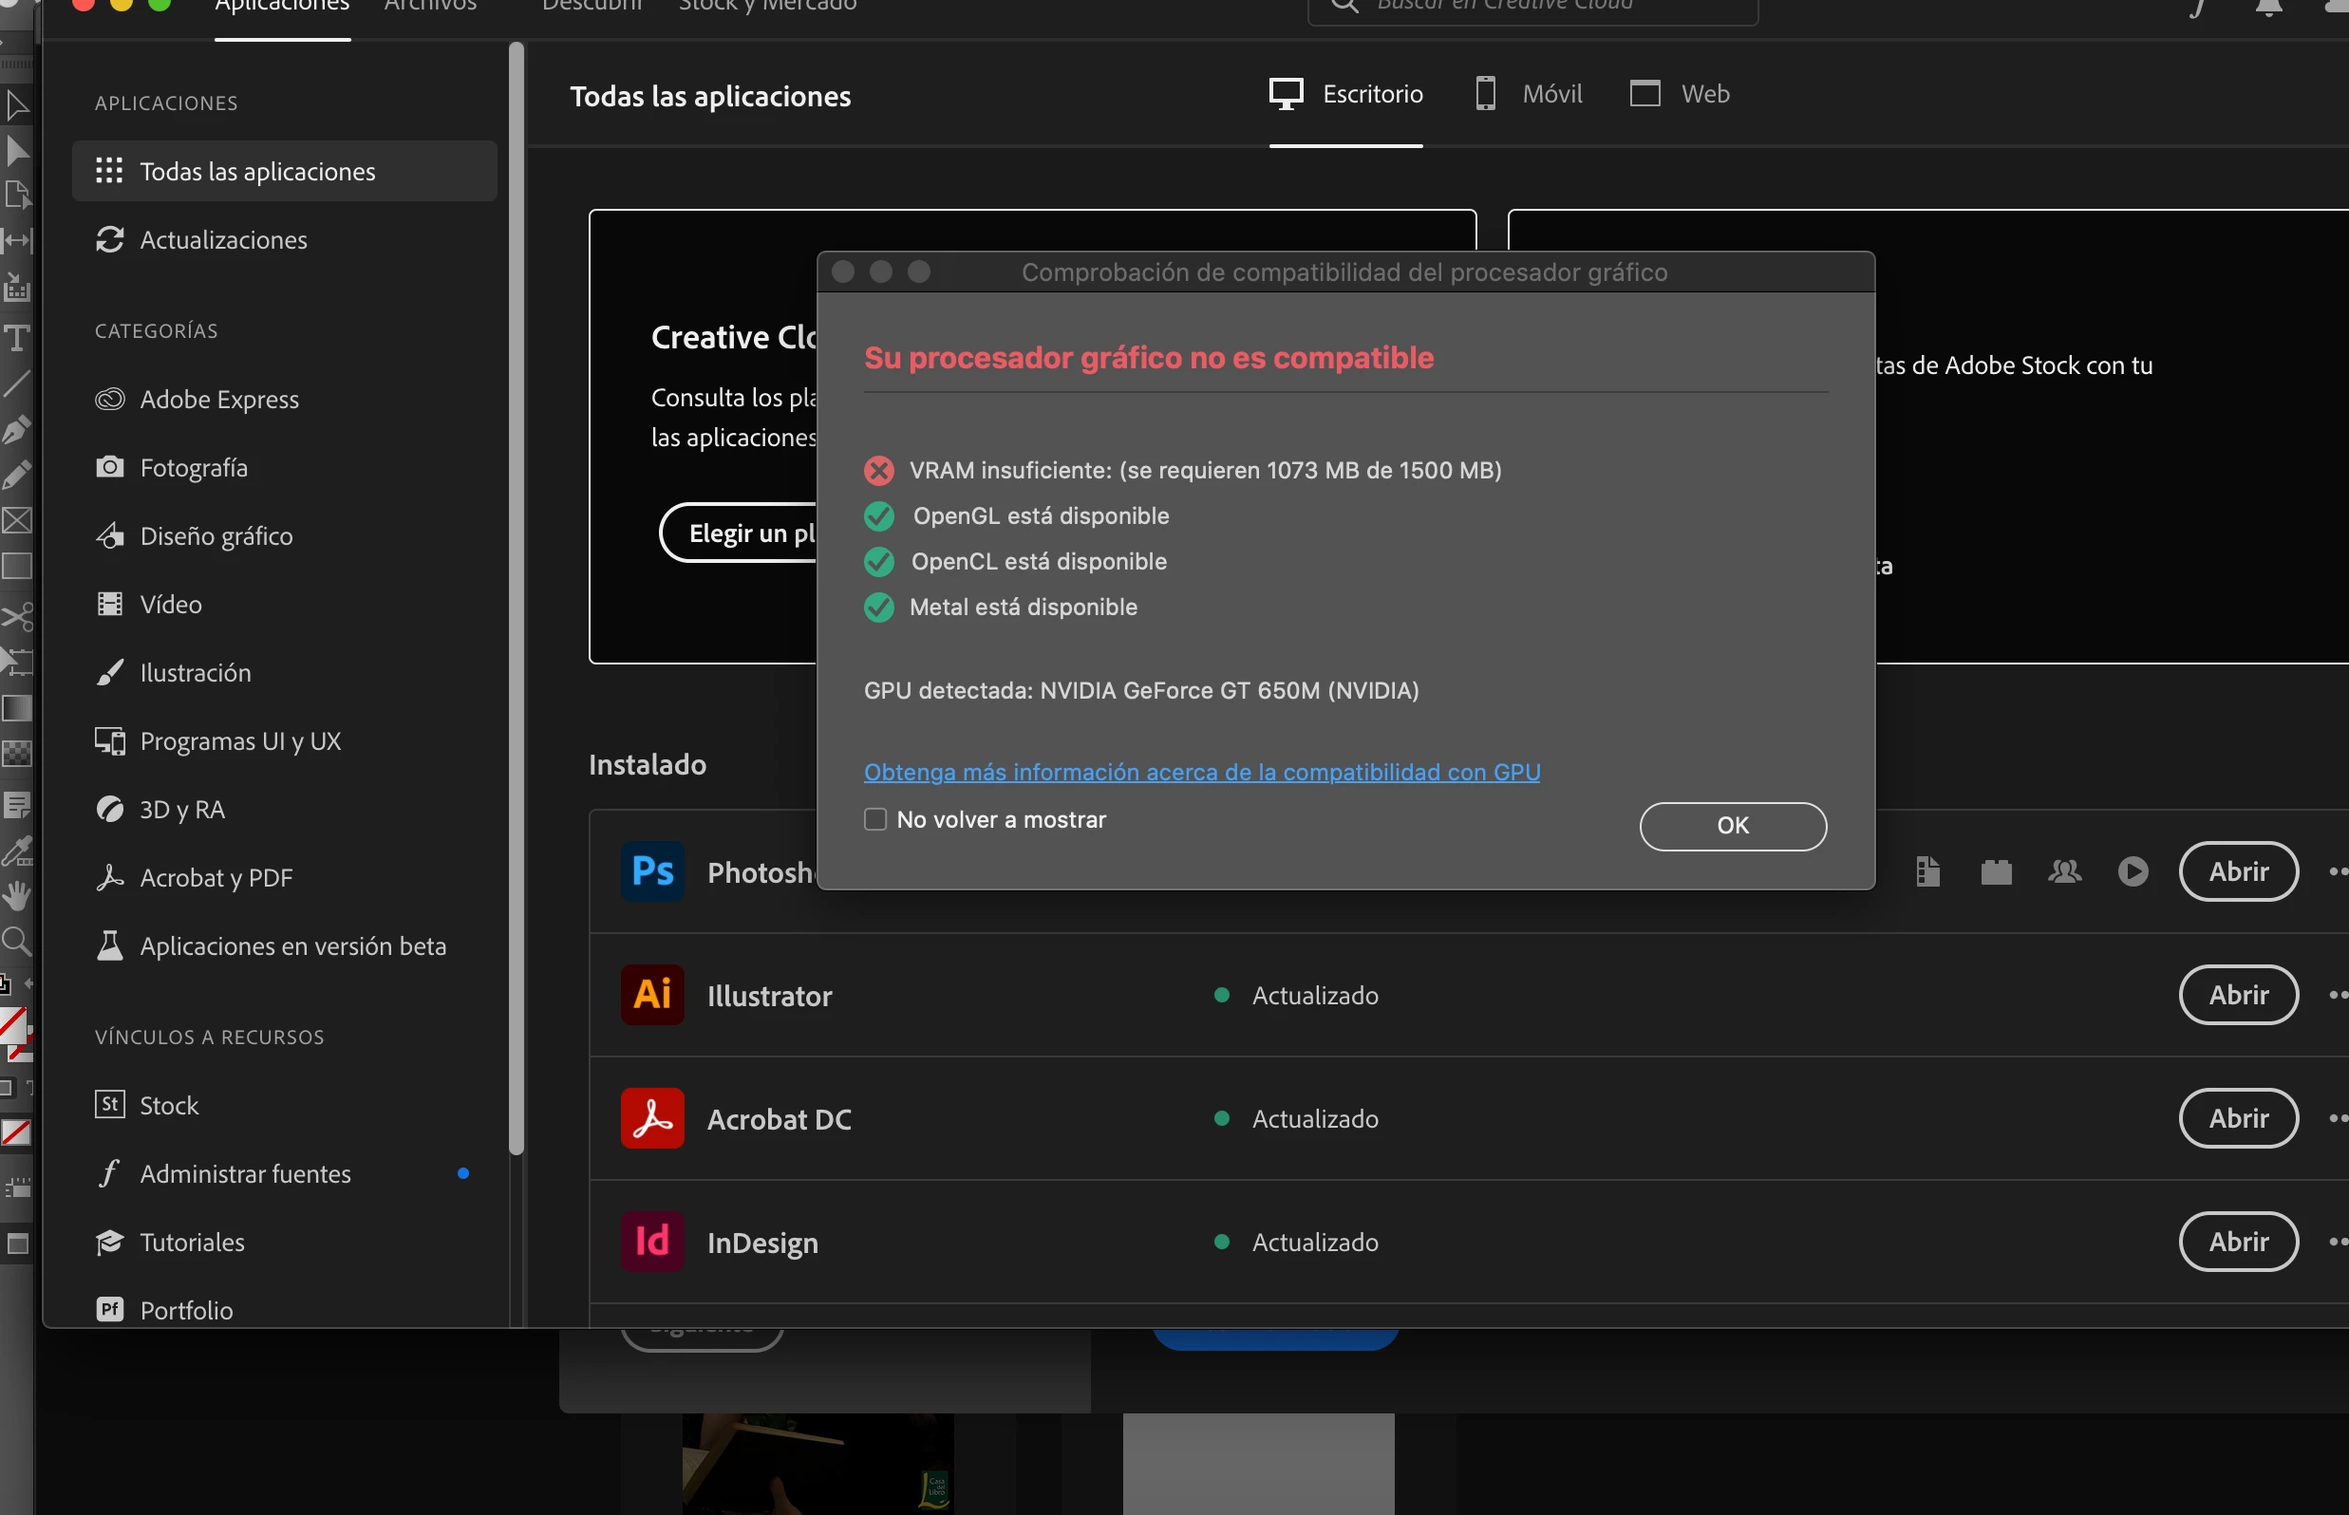Switch to the Web tab

click(x=1680, y=94)
